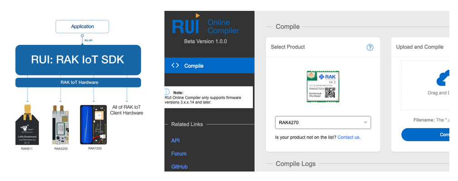Open the Compile section in sidebar
Image resolution: width=458 pixels, height=181 pixels.
[209, 66]
